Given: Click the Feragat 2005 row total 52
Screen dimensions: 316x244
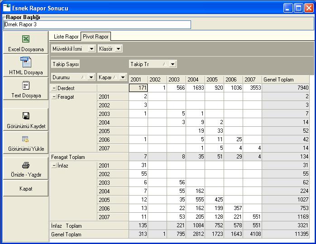Looking at the screenshot, I should click(x=286, y=131).
